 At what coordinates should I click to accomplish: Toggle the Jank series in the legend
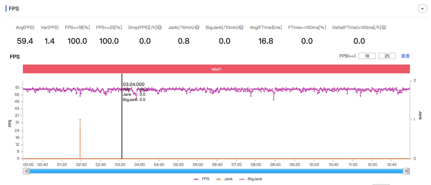tap(224, 179)
